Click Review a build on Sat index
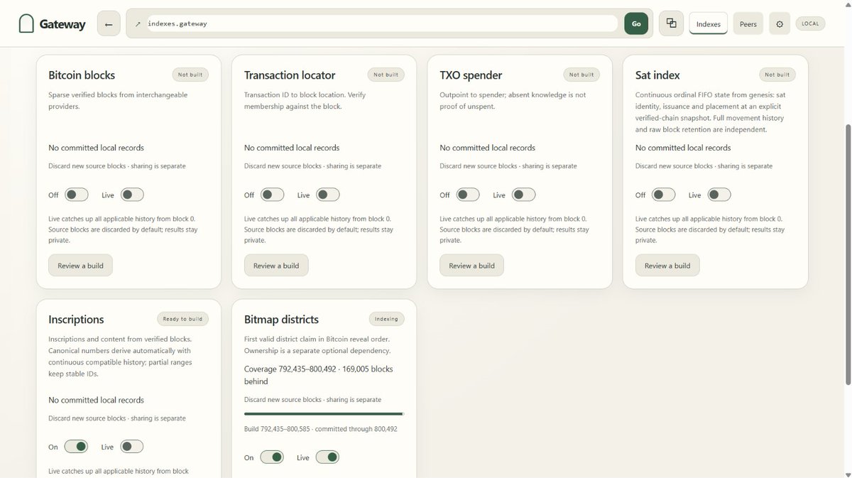852x478 pixels. click(667, 266)
